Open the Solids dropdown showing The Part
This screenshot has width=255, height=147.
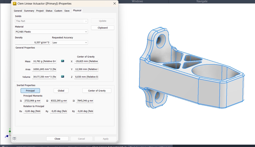pos(51,21)
